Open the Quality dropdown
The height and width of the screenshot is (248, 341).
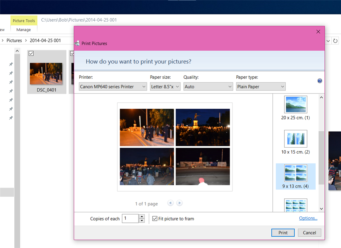(x=208, y=87)
